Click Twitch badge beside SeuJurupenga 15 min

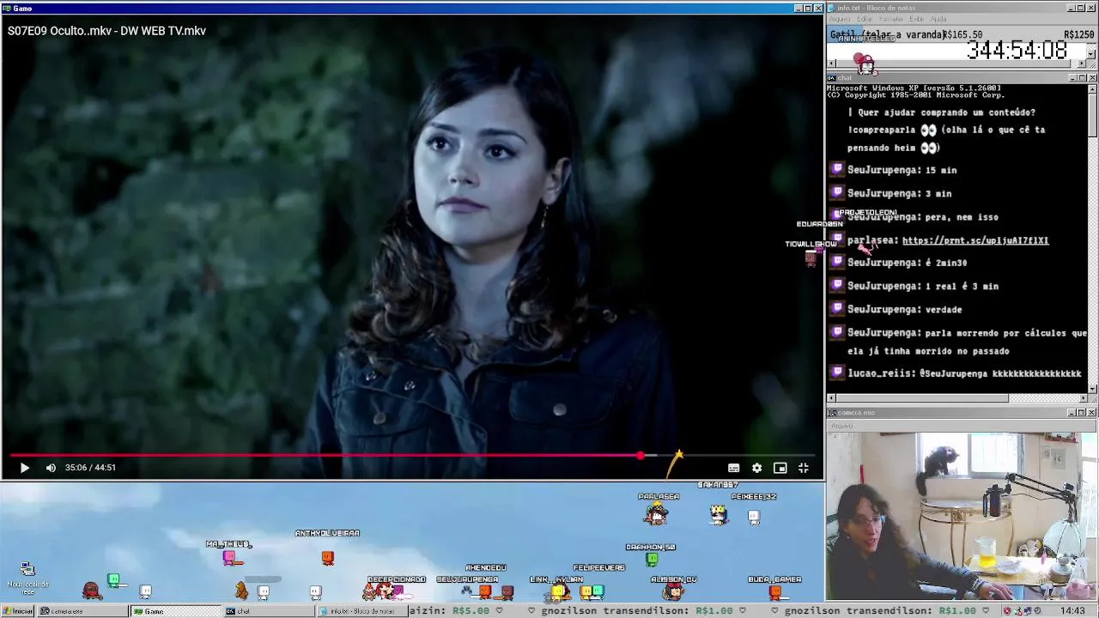pyautogui.click(x=837, y=169)
